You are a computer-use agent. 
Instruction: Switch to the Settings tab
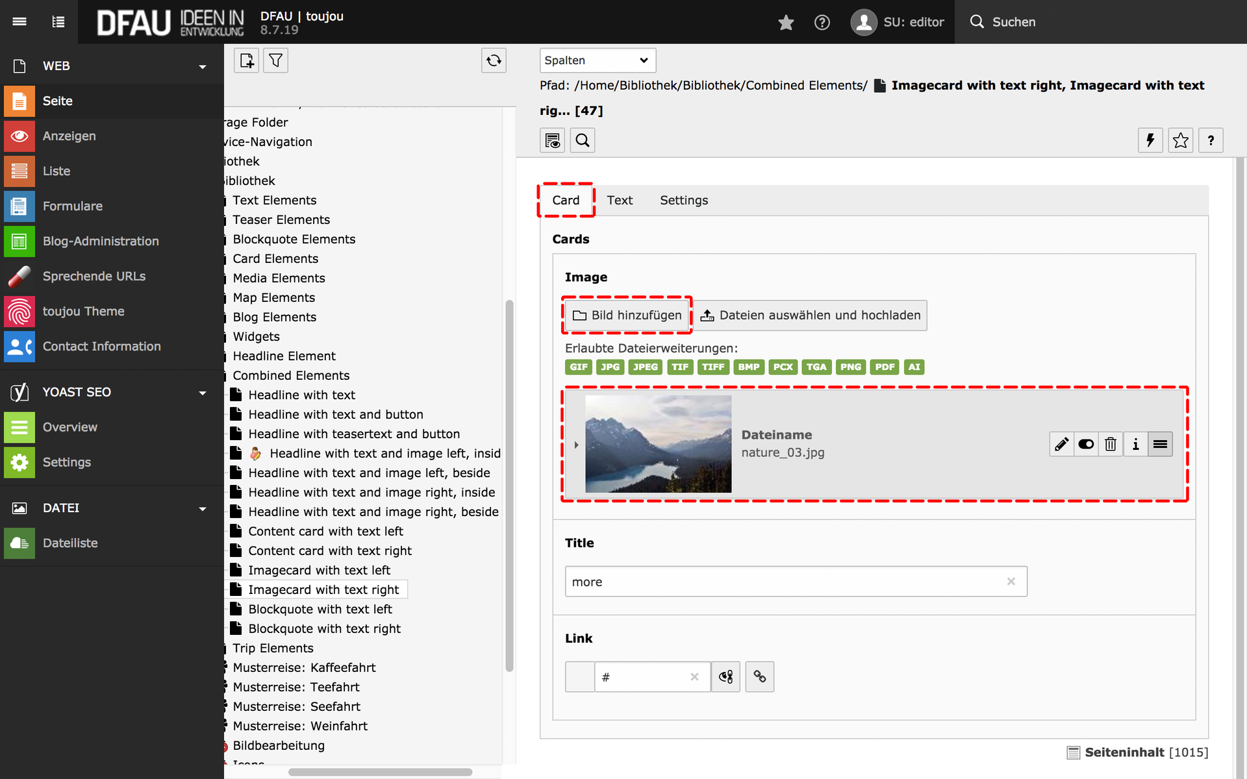pos(684,200)
